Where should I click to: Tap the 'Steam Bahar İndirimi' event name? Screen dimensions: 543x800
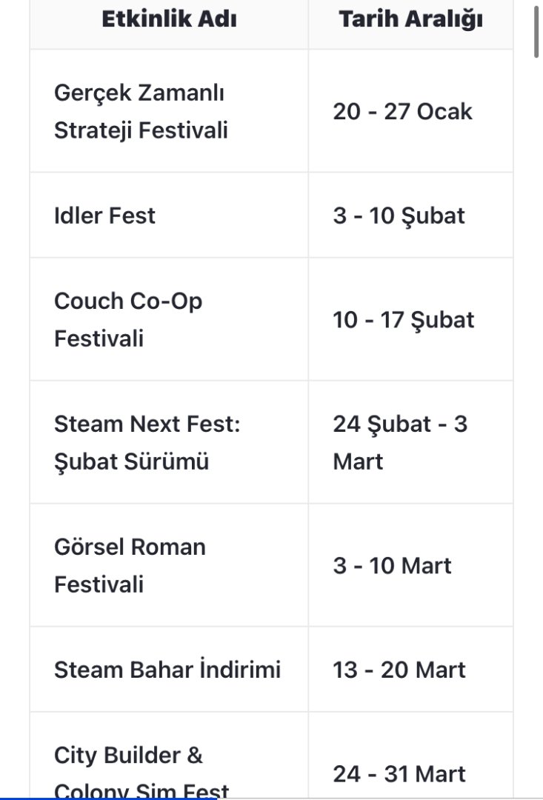(x=167, y=670)
